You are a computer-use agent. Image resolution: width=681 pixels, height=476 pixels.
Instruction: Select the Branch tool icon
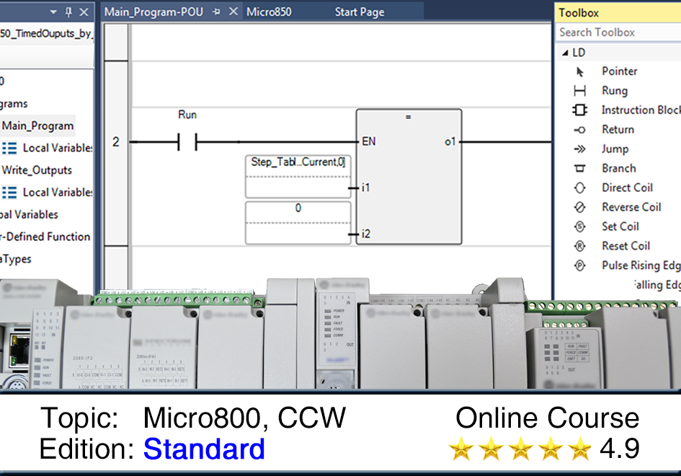[579, 169]
